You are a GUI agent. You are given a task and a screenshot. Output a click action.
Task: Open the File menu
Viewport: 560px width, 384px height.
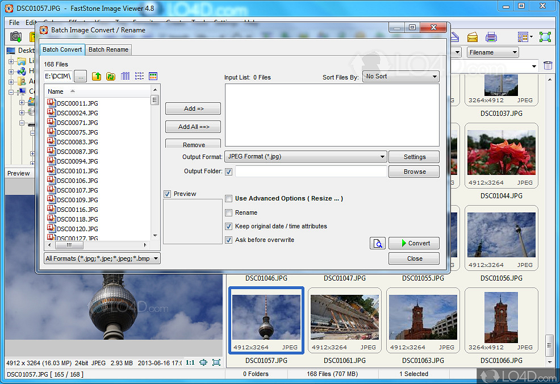pos(14,23)
